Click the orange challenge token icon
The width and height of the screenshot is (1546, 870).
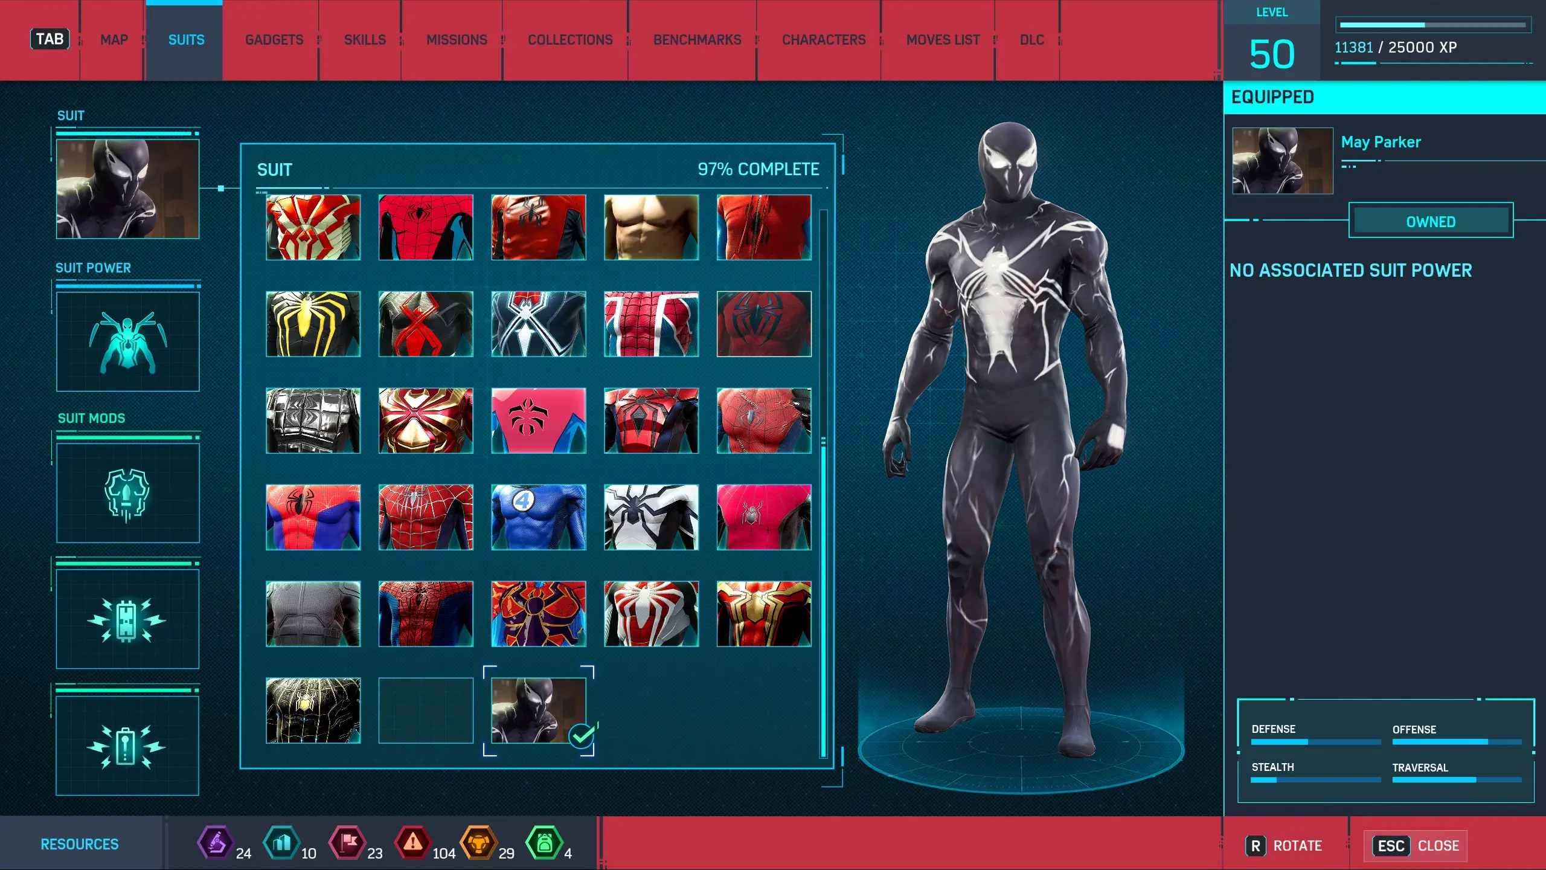coord(478,842)
